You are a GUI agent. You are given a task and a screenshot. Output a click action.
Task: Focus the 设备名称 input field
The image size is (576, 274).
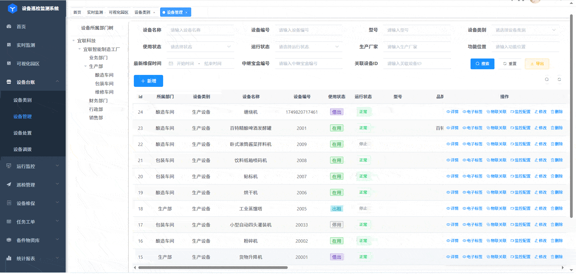point(200,30)
